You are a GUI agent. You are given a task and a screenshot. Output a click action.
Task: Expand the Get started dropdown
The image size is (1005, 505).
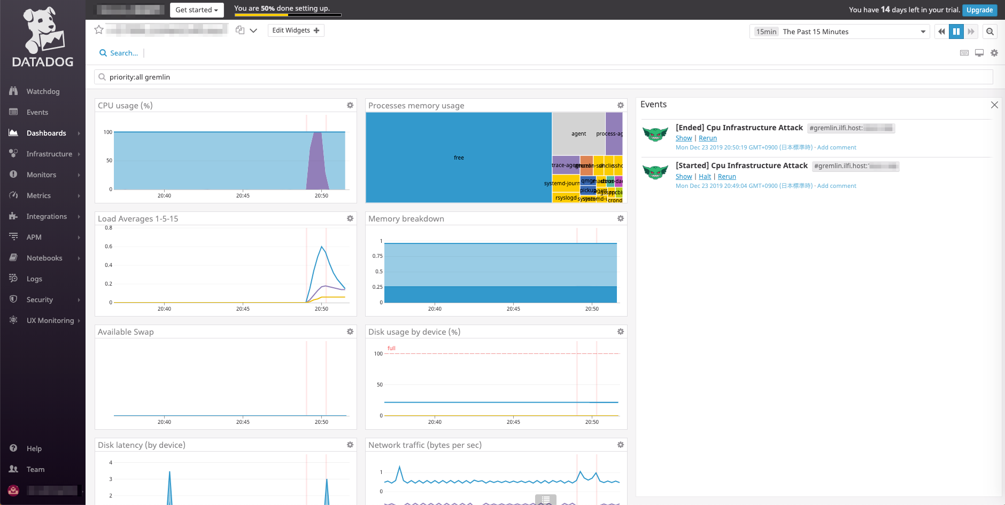(x=197, y=10)
